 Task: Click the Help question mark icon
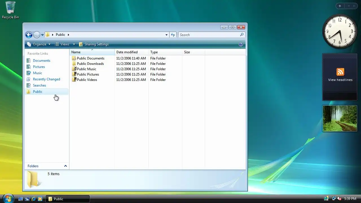[241, 44]
